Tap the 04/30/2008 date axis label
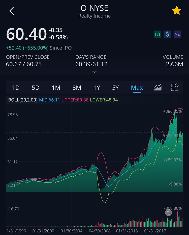Viewport: 189px width, 235px height. tap(100, 231)
